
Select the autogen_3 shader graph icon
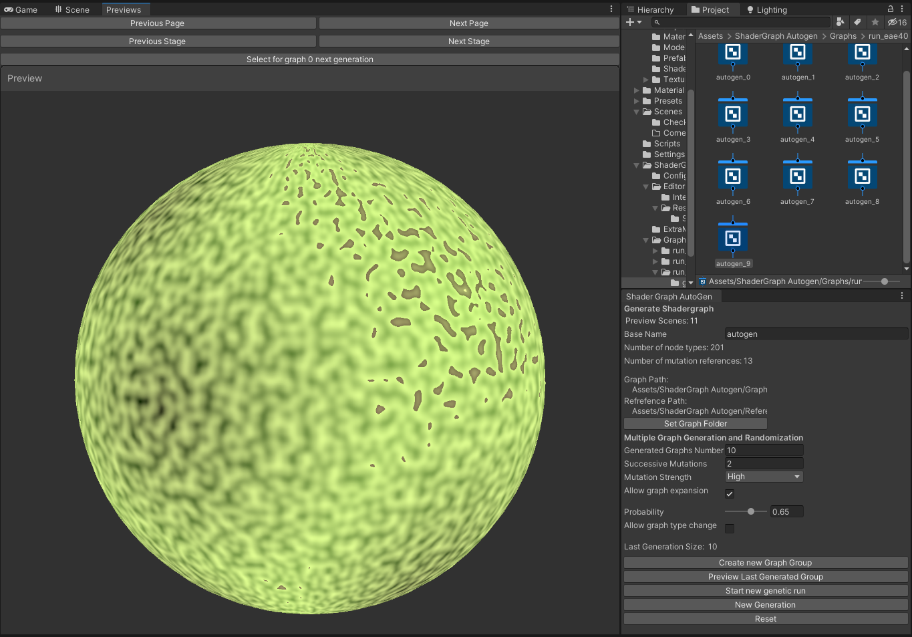(x=733, y=114)
